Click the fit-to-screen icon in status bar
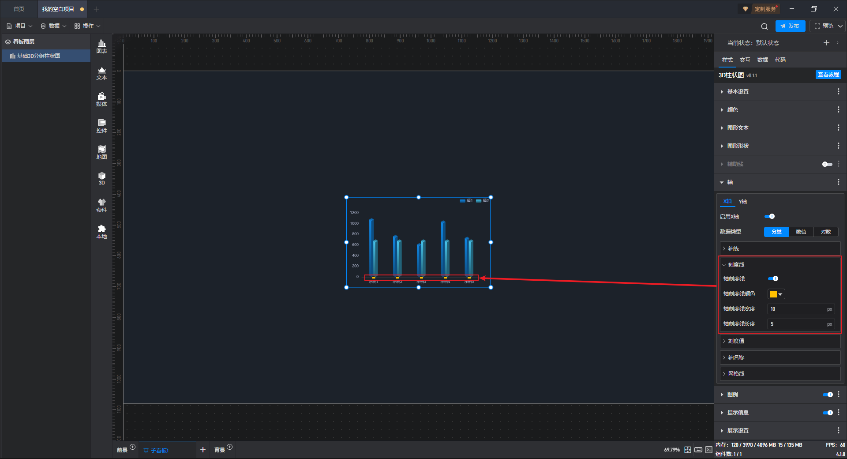 688,450
